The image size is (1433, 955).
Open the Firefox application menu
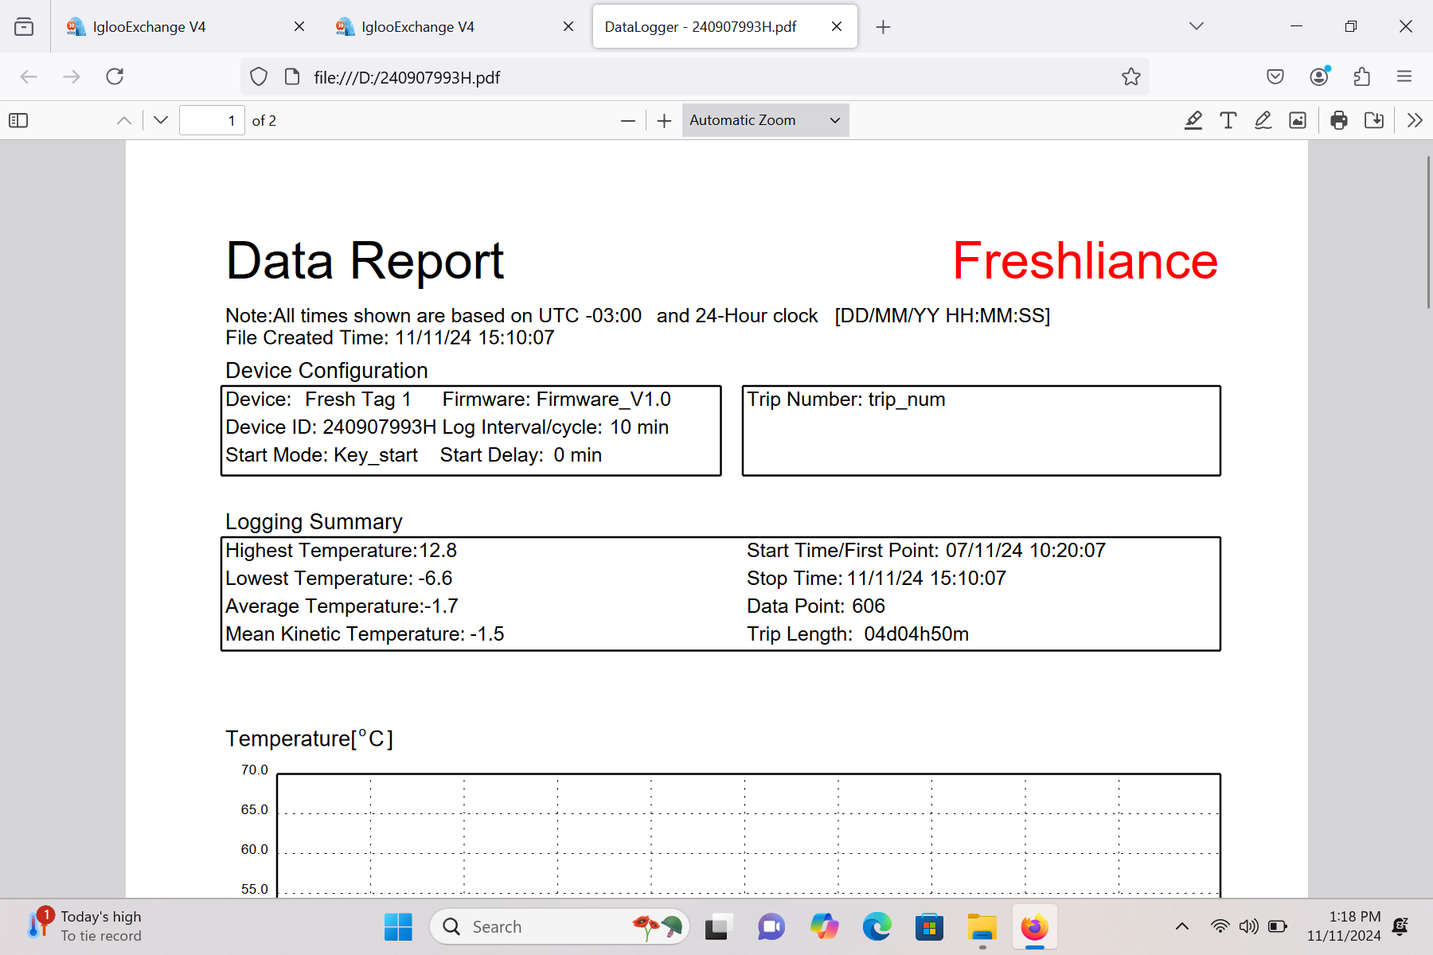pos(1404,76)
